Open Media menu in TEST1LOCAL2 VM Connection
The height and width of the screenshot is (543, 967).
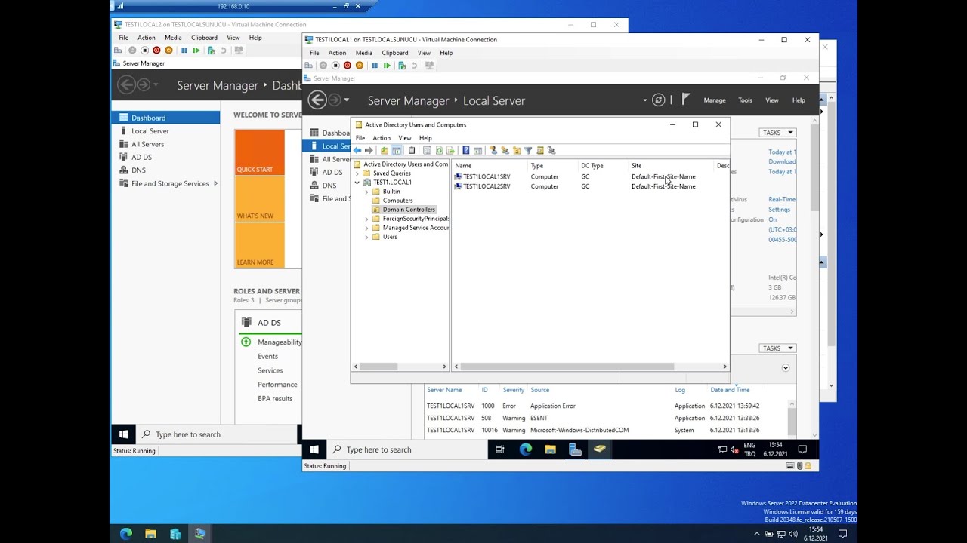click(173, 38)
